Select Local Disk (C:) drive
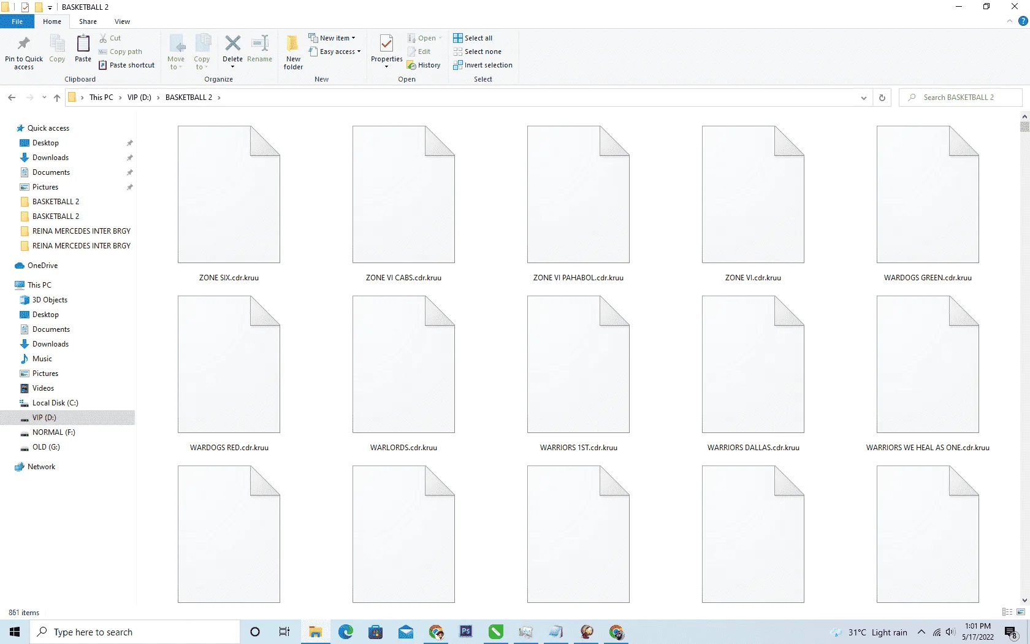Viewport: 1030px width, 644px height. pos(55,403)
